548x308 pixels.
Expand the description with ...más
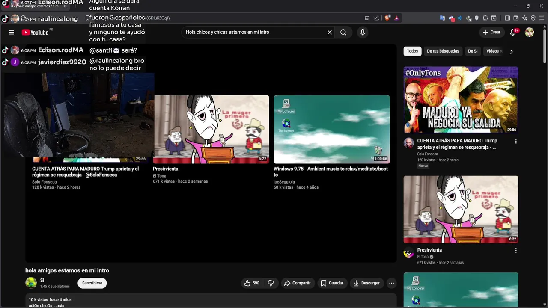pyautogui.click(x=60, y=305)
